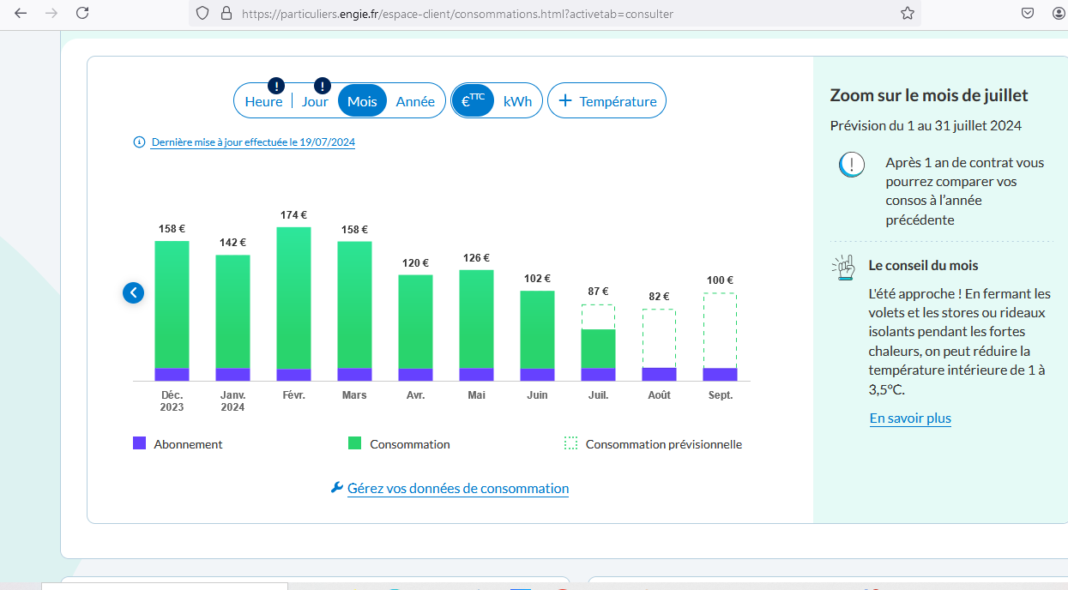1068x590 pixels.
Task: Open the Dernière mise à jour link
Action: click(x=253, y=142)
